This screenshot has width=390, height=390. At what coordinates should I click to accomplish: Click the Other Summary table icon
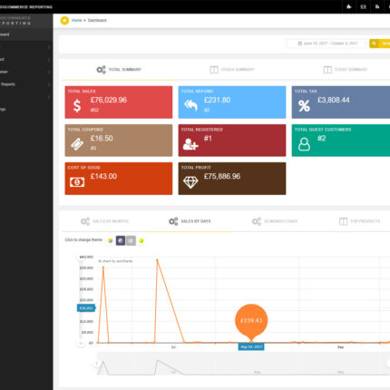(x=214, y=70)
